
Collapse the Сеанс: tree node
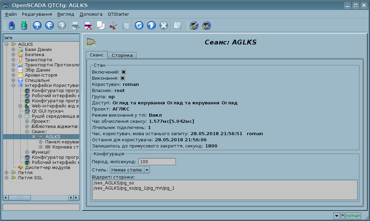click(27, 132)
